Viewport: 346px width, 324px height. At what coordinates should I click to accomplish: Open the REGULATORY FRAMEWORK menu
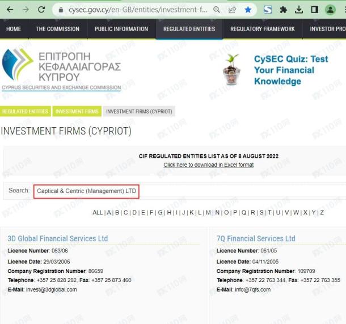[263, 29]
